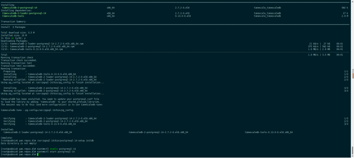The height and width of the screenshot is (158, 354).
Task: Click the green cursor block at the prompt
Action: [38, 154]
